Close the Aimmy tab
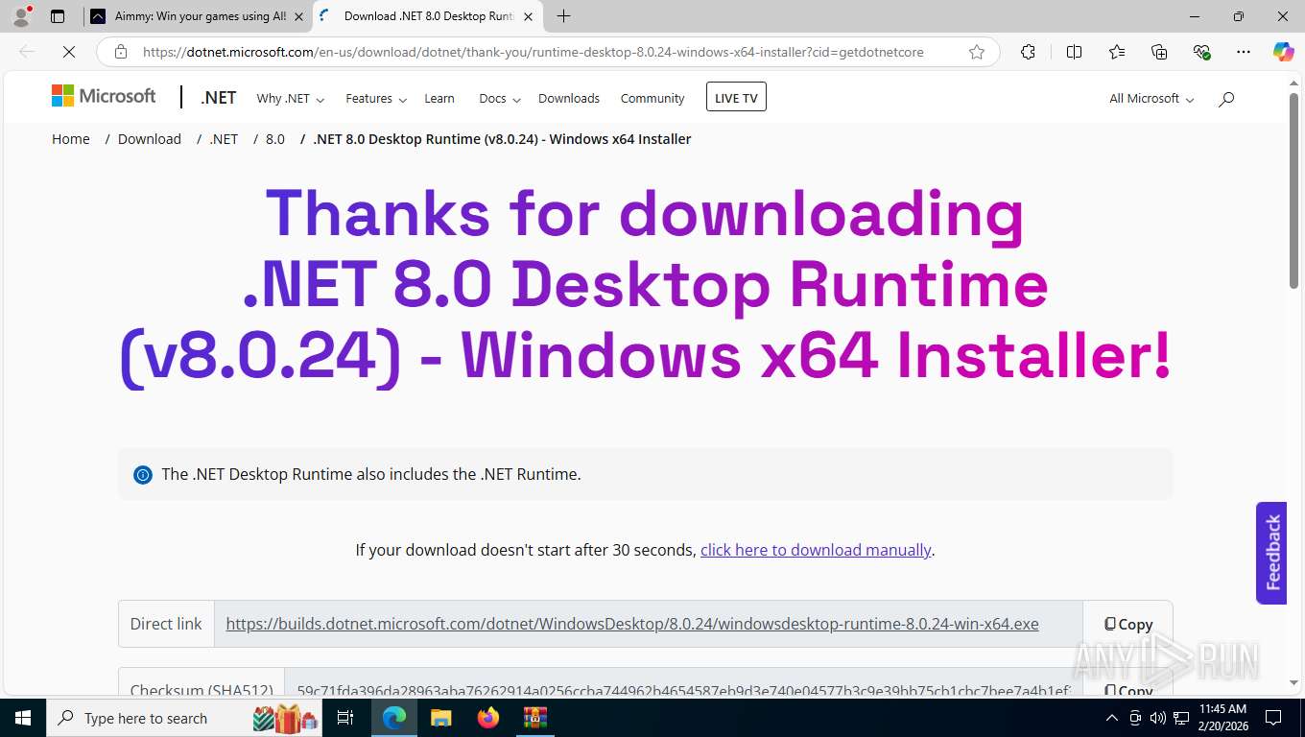Viewport: 1305px width, 737px height. pyautogui.click(x=298, y=16)
